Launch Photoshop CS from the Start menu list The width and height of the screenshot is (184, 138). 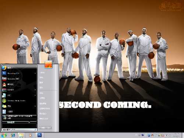(19, 73)
